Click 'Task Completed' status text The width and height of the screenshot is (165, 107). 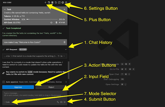point(13,28)
